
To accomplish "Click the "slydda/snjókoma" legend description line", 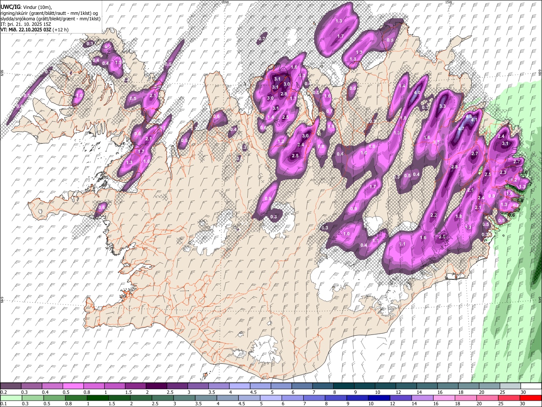I will point(51,19).
